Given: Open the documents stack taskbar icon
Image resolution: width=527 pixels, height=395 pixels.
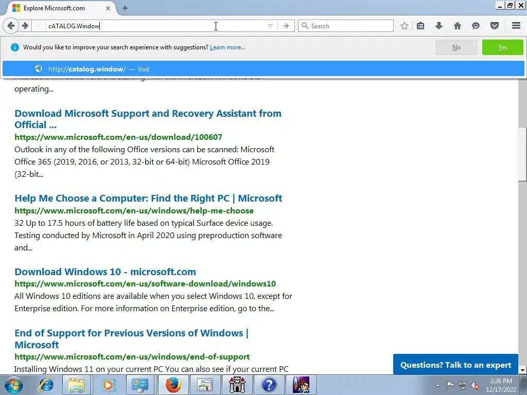Looking at the screenshot, I should point(205,385).
